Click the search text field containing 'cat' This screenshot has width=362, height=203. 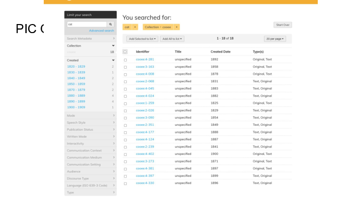tap(86, 24)
